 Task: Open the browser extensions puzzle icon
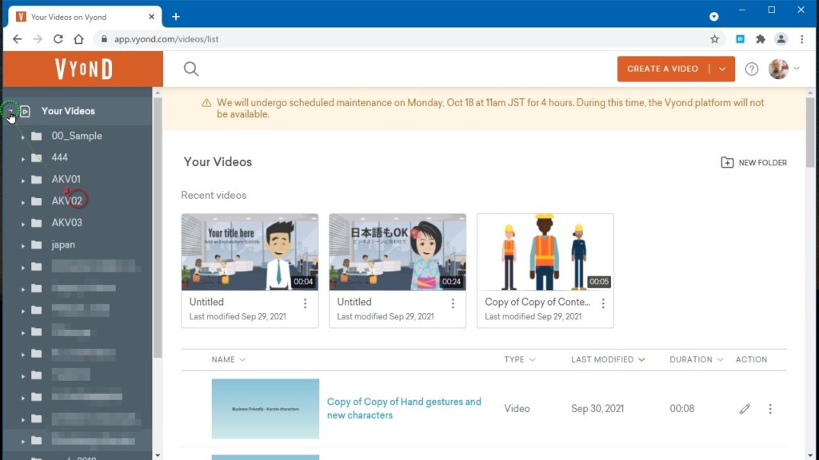761,39
